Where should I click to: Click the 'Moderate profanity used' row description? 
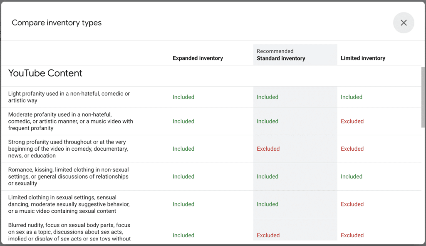(71, 121)
